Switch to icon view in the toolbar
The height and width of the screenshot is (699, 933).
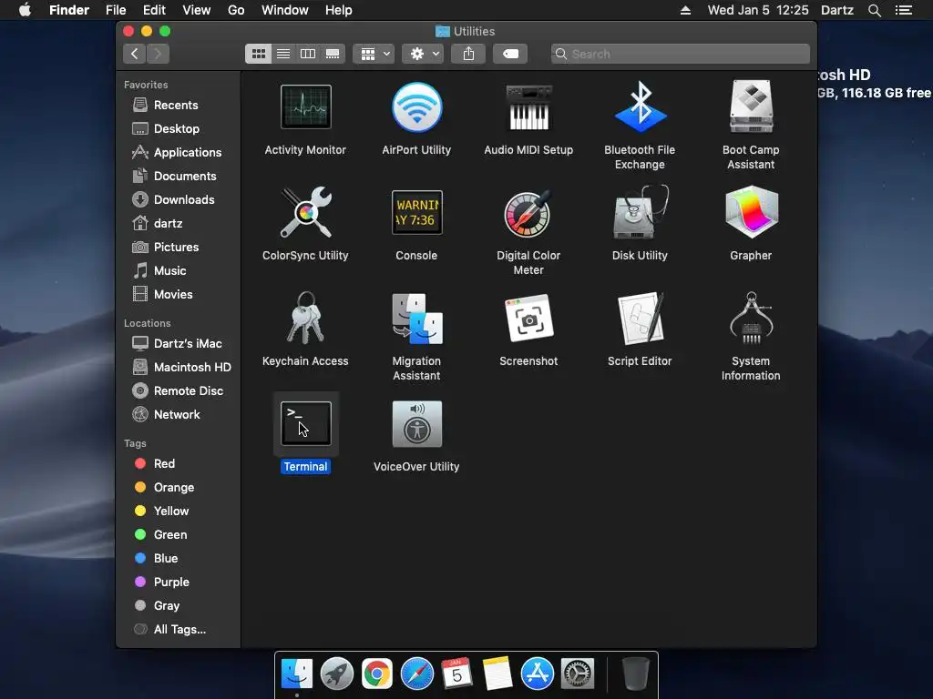258,54
